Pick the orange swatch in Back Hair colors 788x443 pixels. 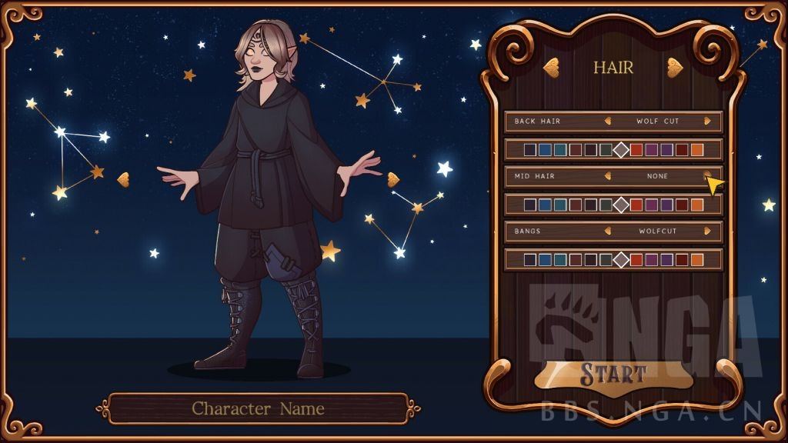click(697, 150)
